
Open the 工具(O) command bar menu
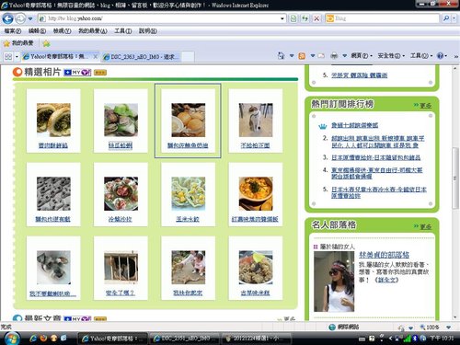point(421,56)
